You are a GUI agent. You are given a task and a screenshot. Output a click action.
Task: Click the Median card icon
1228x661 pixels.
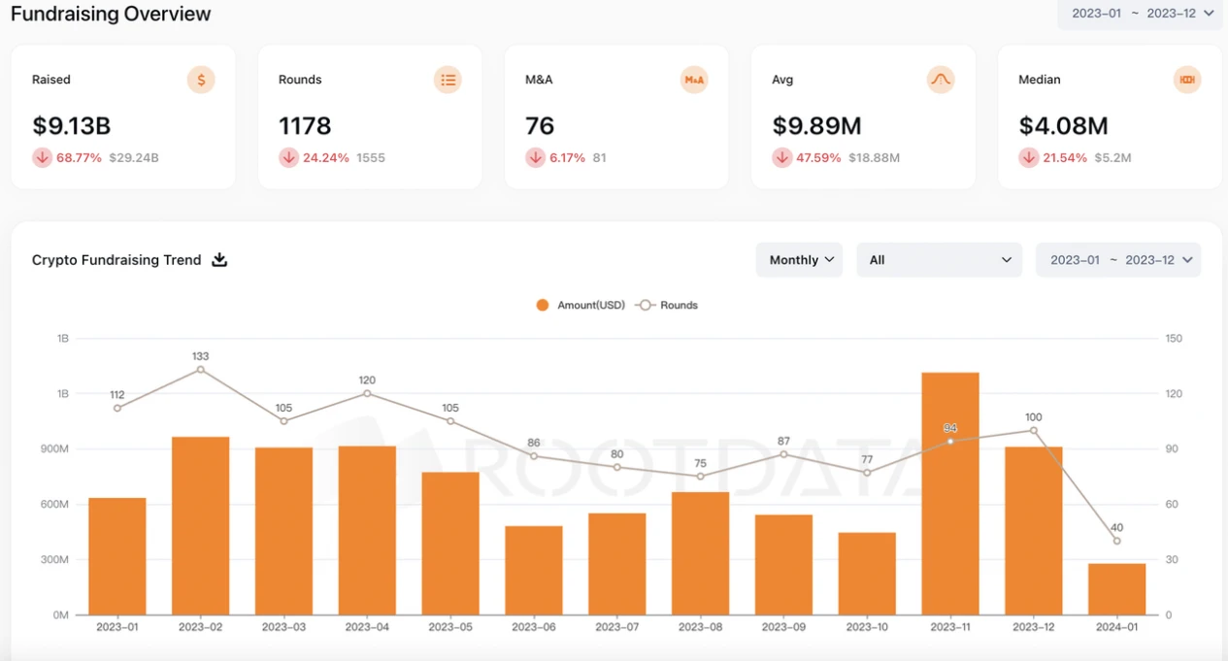click(x=1187, y=80)
